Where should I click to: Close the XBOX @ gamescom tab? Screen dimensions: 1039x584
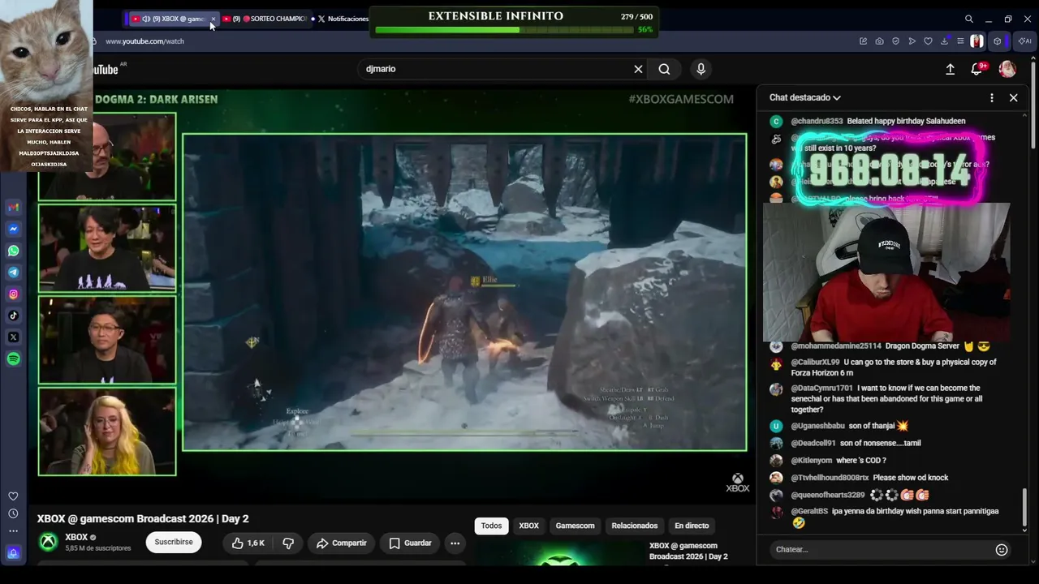(213, 19)
